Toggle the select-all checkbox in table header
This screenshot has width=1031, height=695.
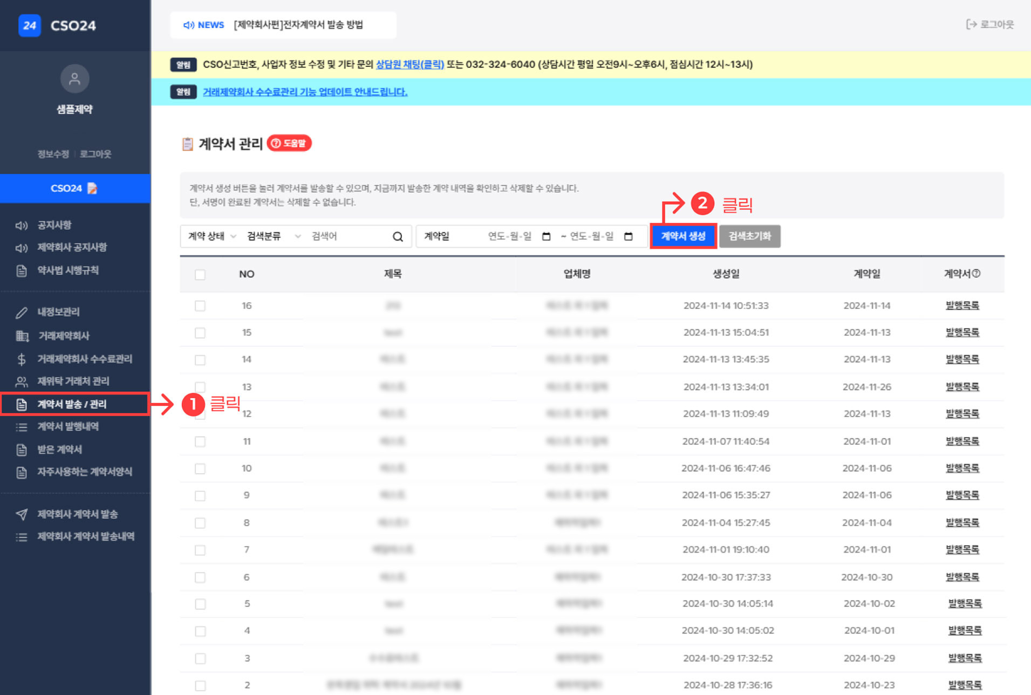200,275
